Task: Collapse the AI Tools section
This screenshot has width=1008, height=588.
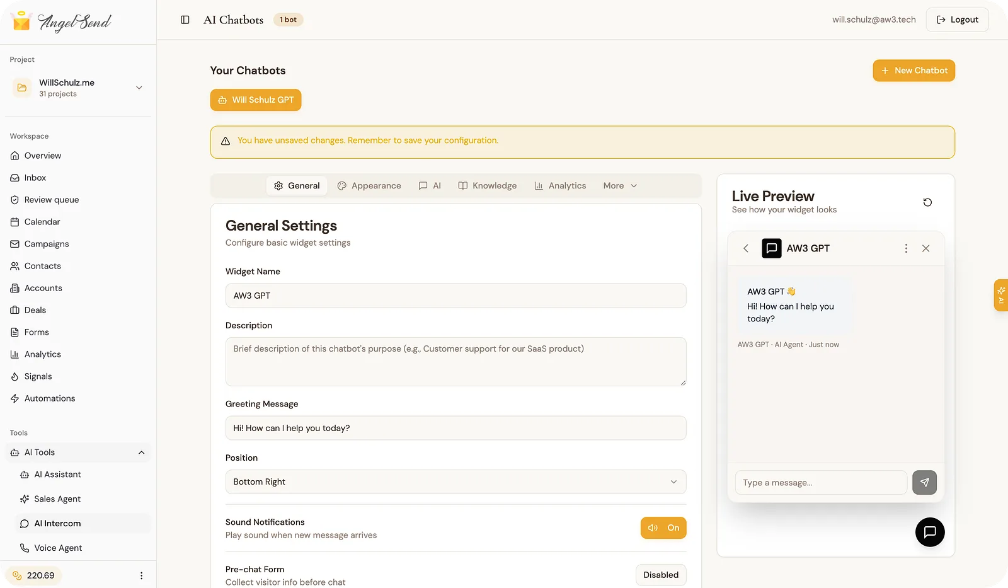Action: [x=78, y=453]
